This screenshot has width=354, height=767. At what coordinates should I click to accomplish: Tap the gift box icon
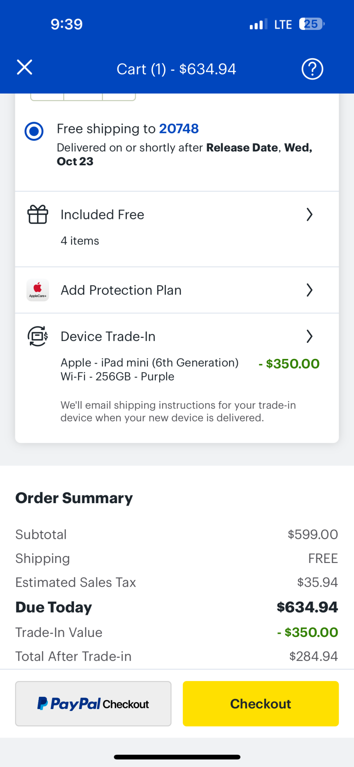(x=38, y=214)
